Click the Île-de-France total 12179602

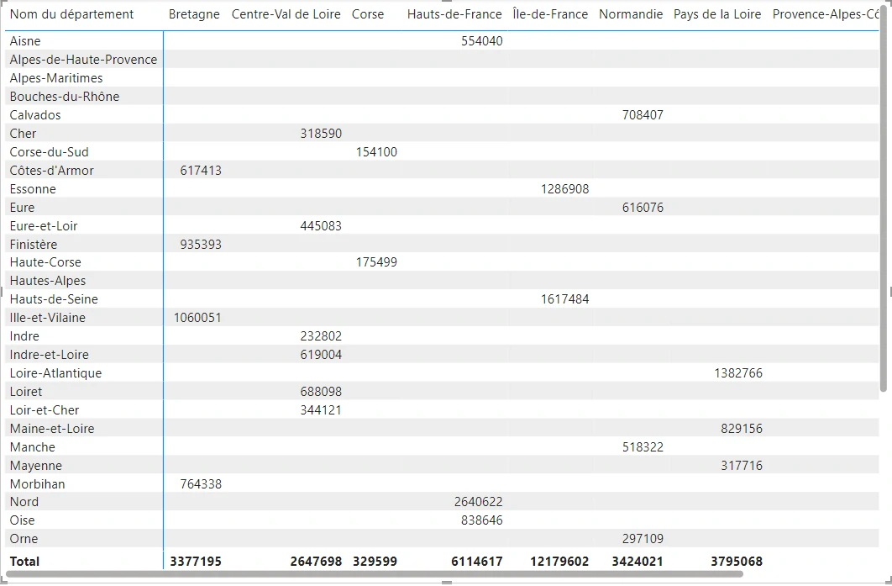click(559, 561)
